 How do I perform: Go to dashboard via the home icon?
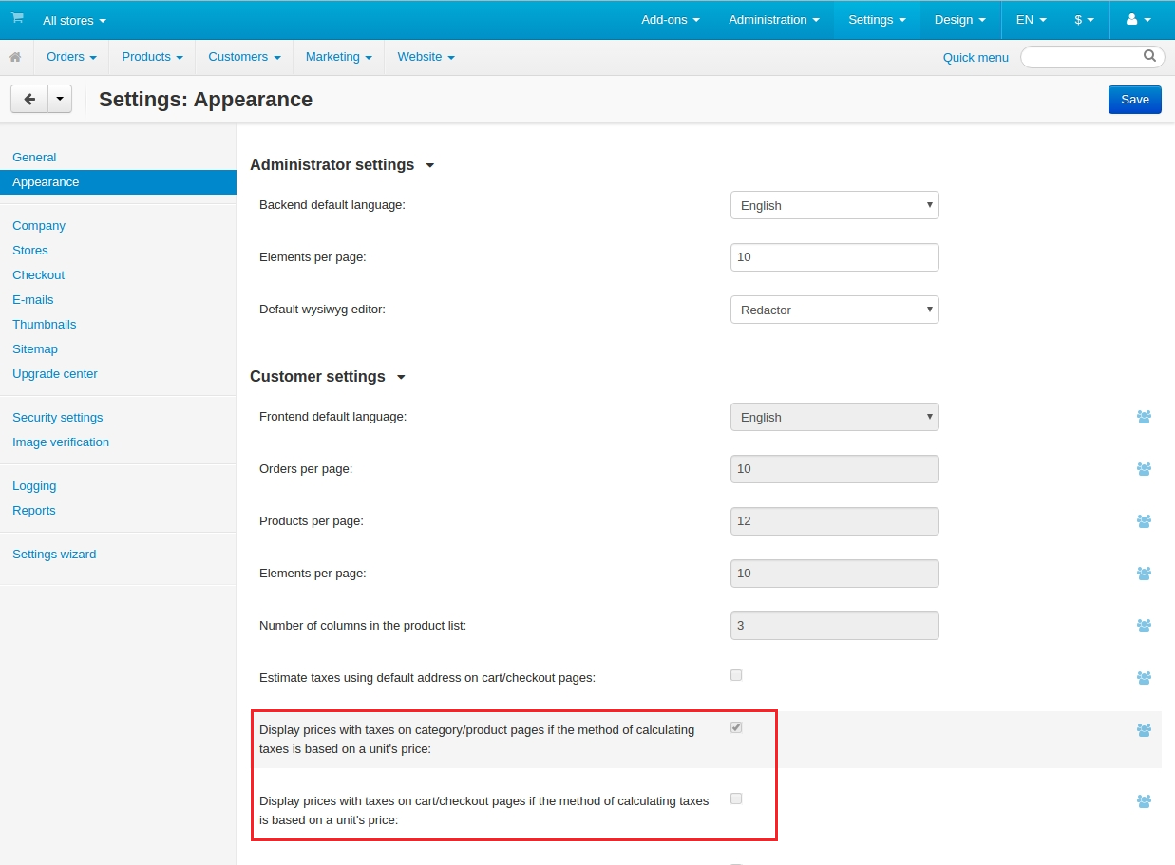15,57
